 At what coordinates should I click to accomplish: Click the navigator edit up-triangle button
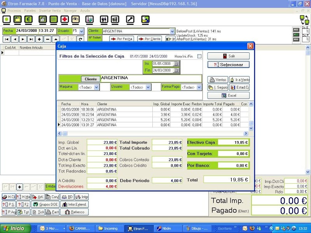tap(56, 39)
